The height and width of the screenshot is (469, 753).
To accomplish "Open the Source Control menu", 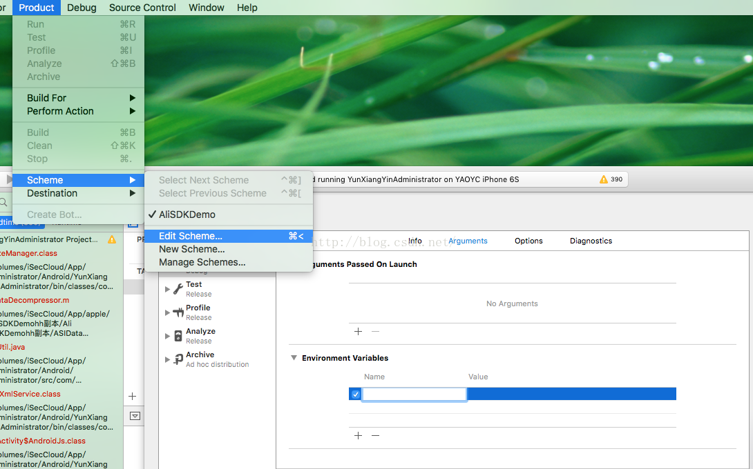I will point(142,8).
